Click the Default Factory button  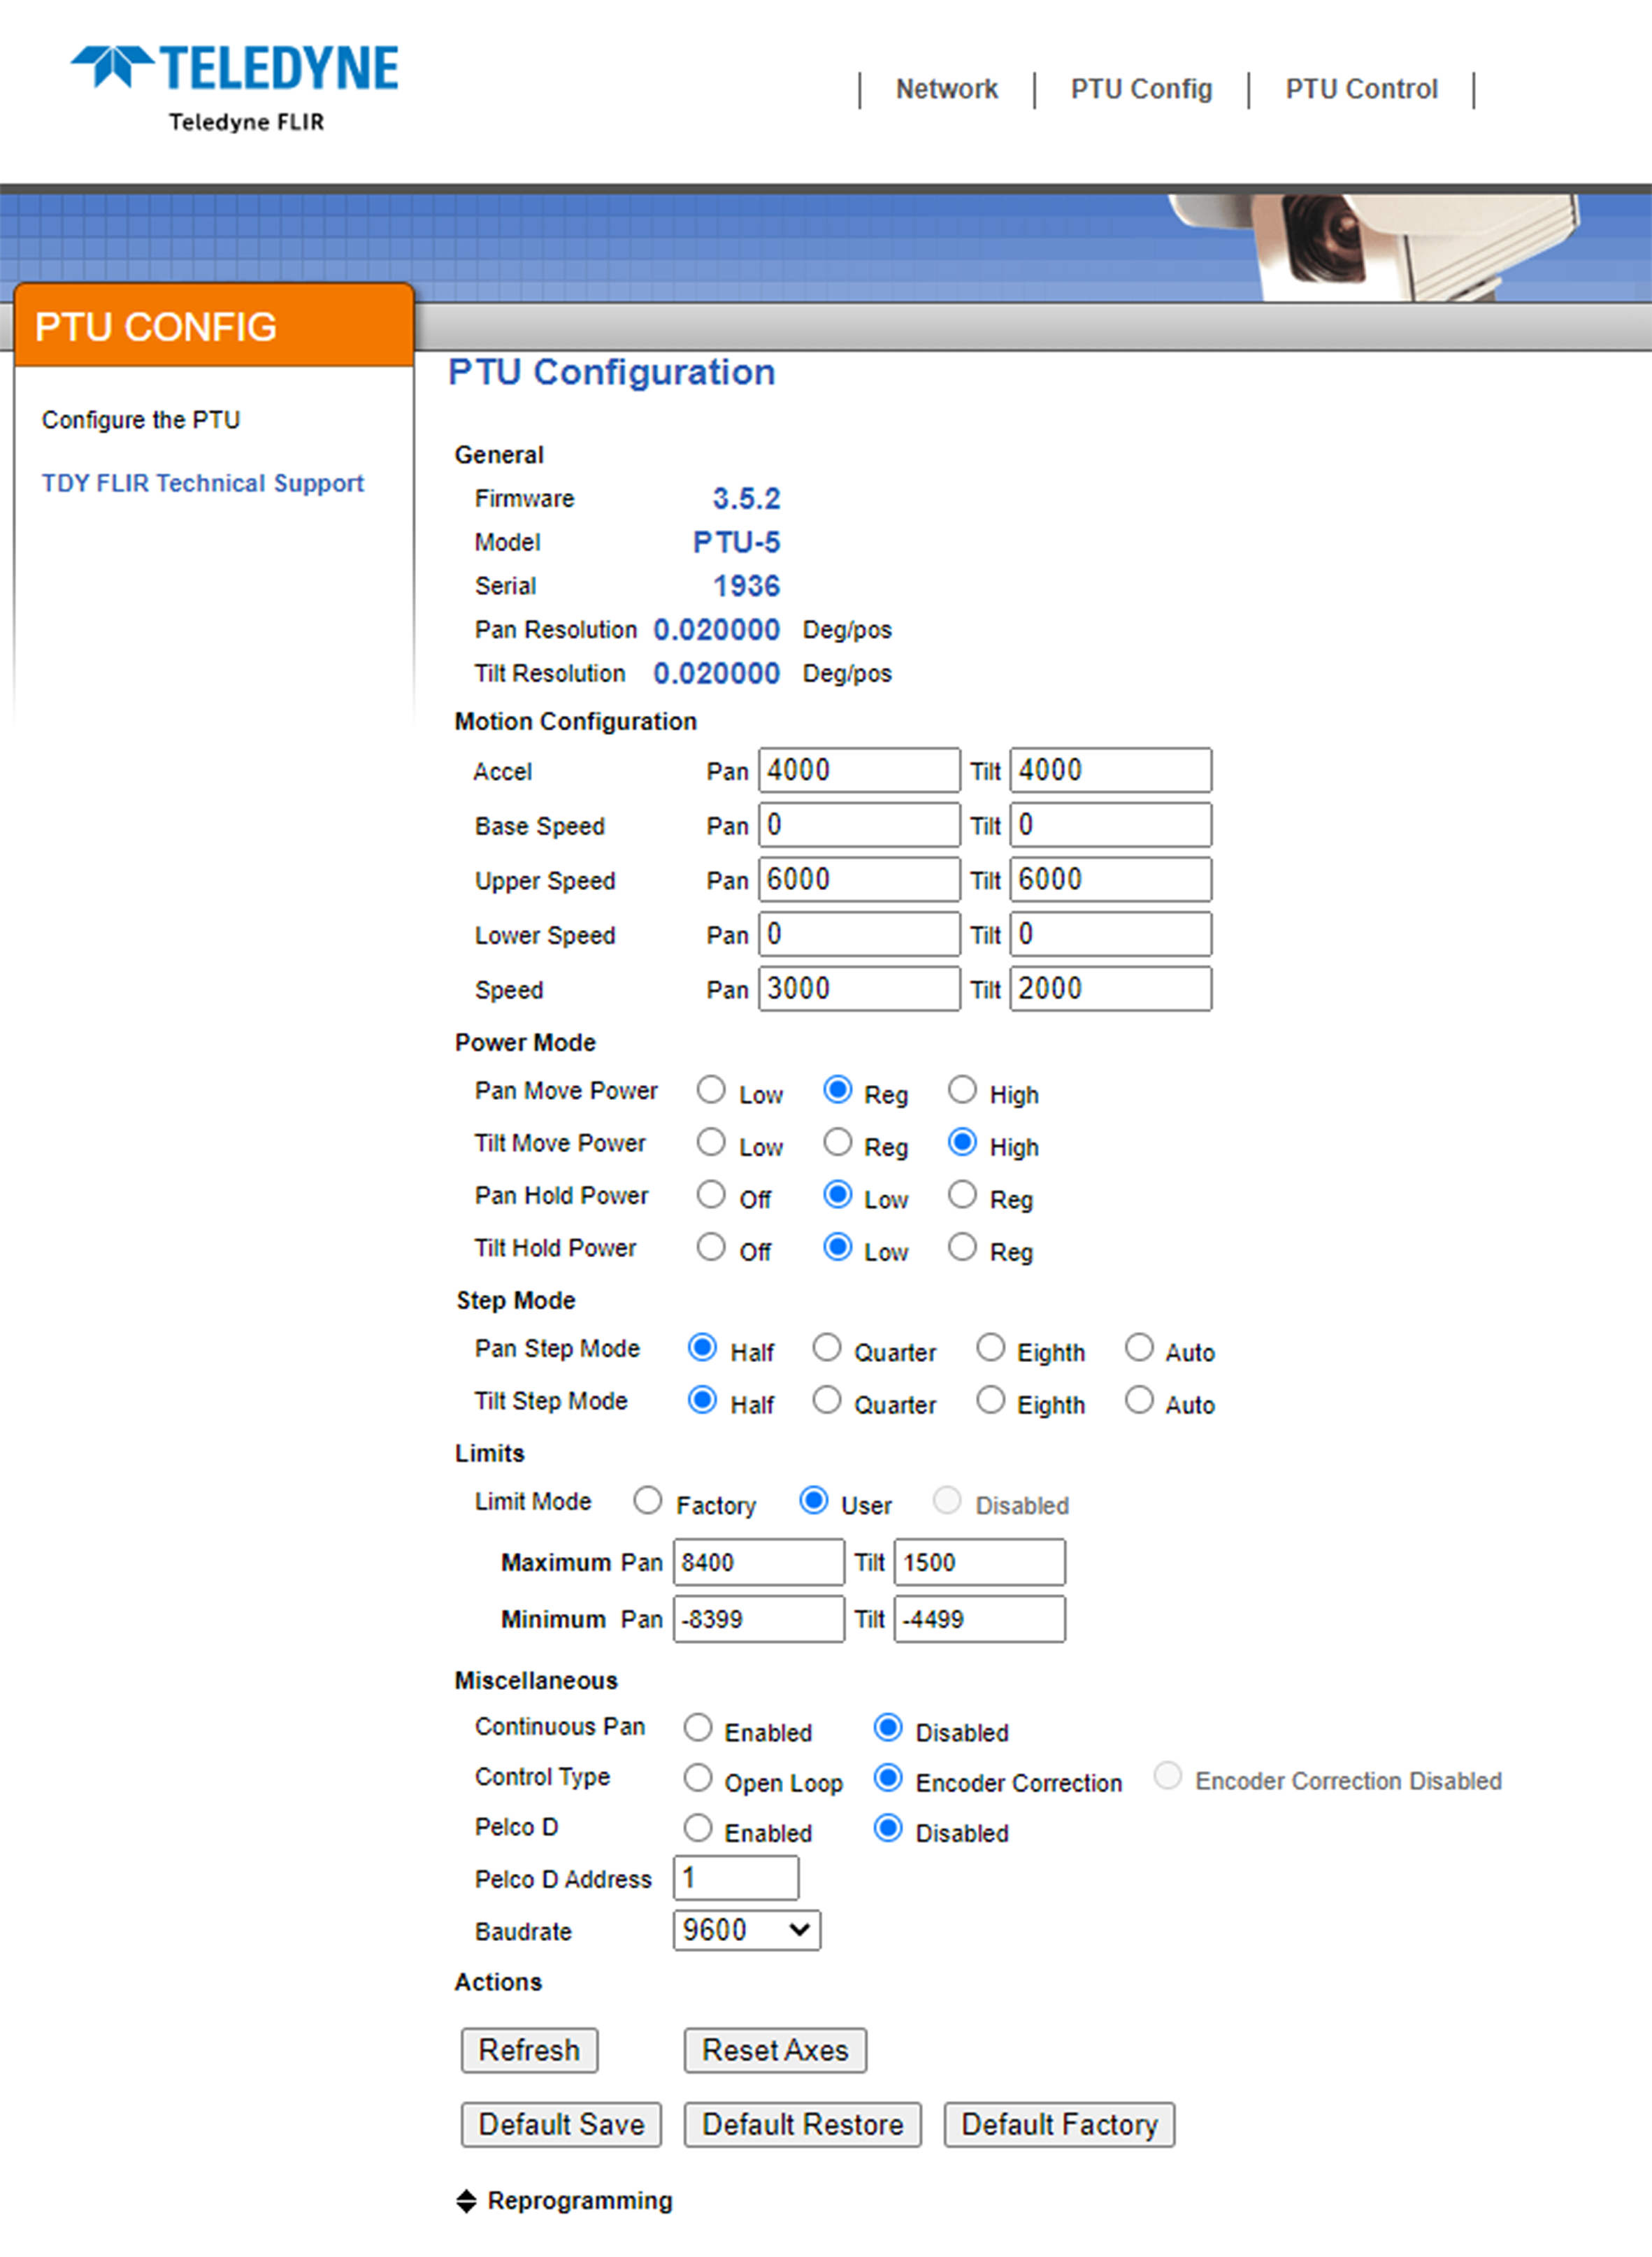point(1059,2124)
